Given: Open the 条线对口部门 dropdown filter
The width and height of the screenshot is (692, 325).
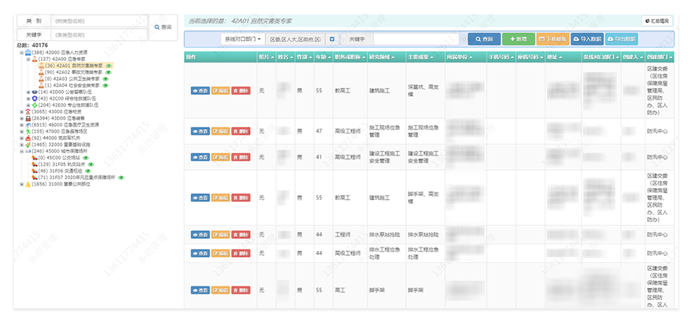Looking at the screenshot, I should pos(242,39).
